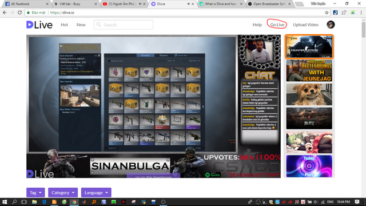Close the Facebook tab
Screen dimensions: 366x206
click(x=47, y=4)
